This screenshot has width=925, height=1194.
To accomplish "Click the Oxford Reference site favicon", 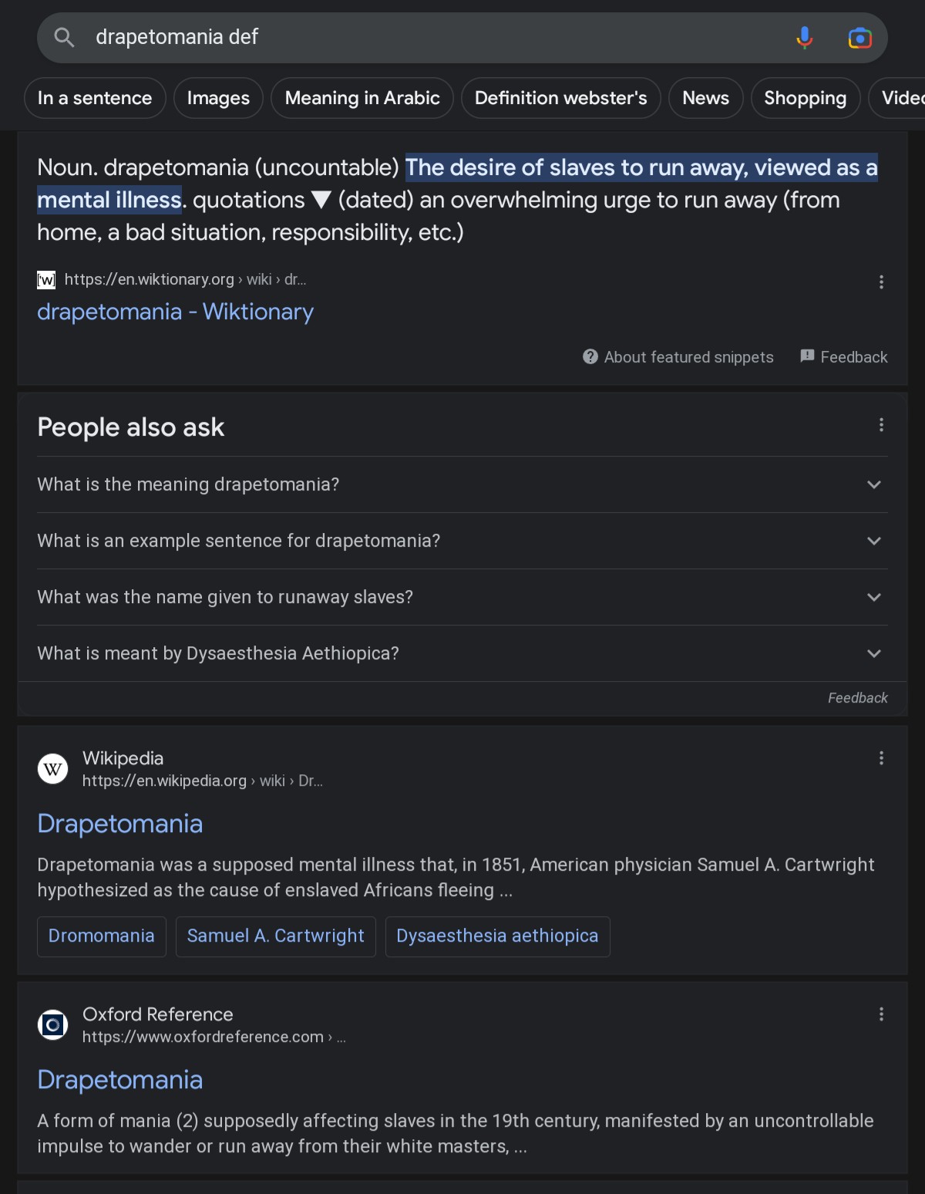I will 53,1024.
